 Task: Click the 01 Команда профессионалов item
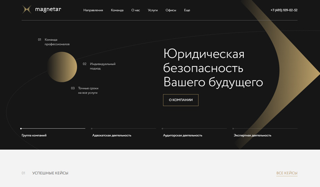pos(54,42)
